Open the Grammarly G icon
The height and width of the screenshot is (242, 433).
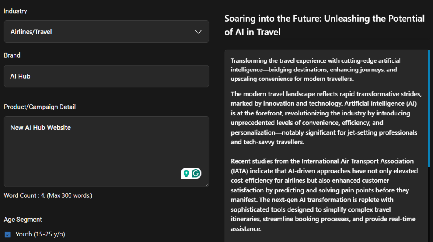click(x=196, y=173)
